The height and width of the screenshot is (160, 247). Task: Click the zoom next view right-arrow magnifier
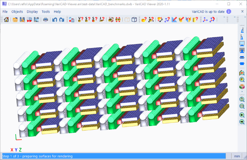click(x=242, y=122)
